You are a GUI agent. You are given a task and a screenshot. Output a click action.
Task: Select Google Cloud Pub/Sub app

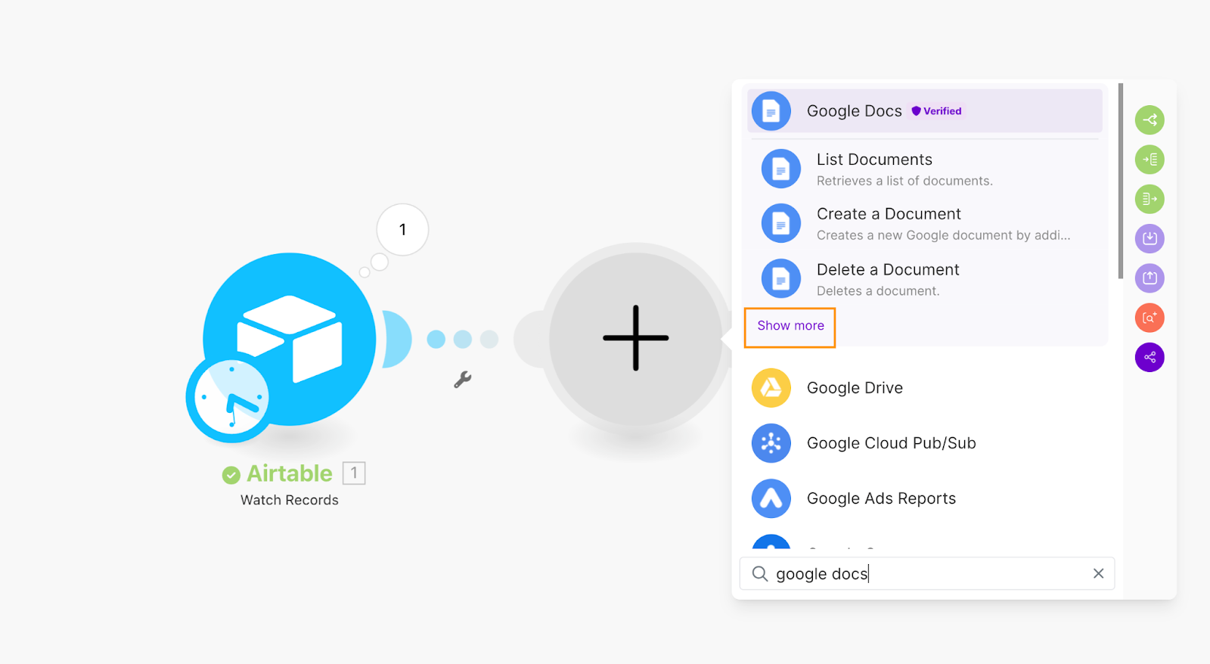tap(924, 443)
